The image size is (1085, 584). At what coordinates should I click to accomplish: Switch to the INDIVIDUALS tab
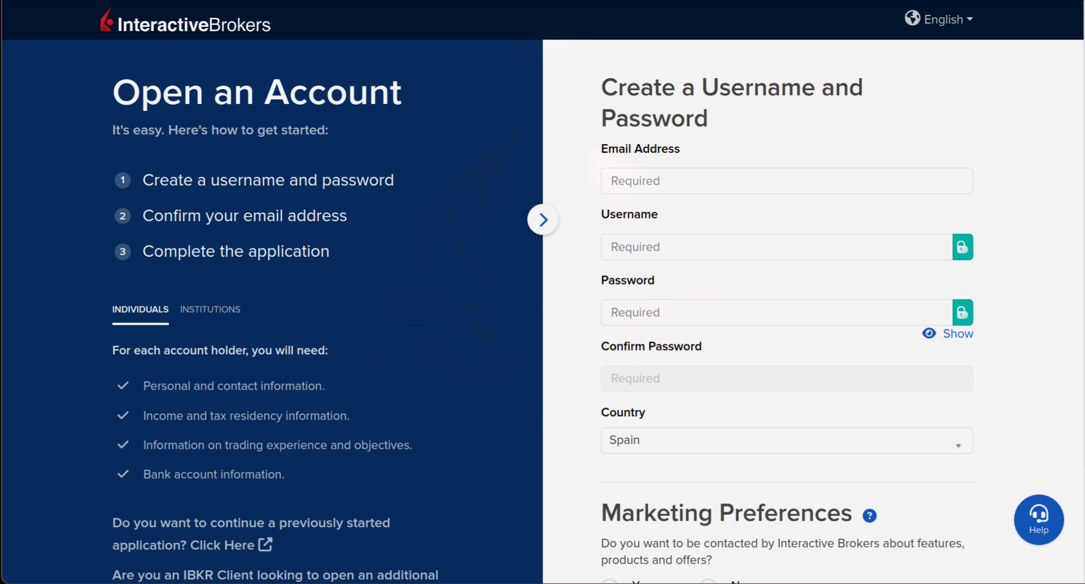140,309
